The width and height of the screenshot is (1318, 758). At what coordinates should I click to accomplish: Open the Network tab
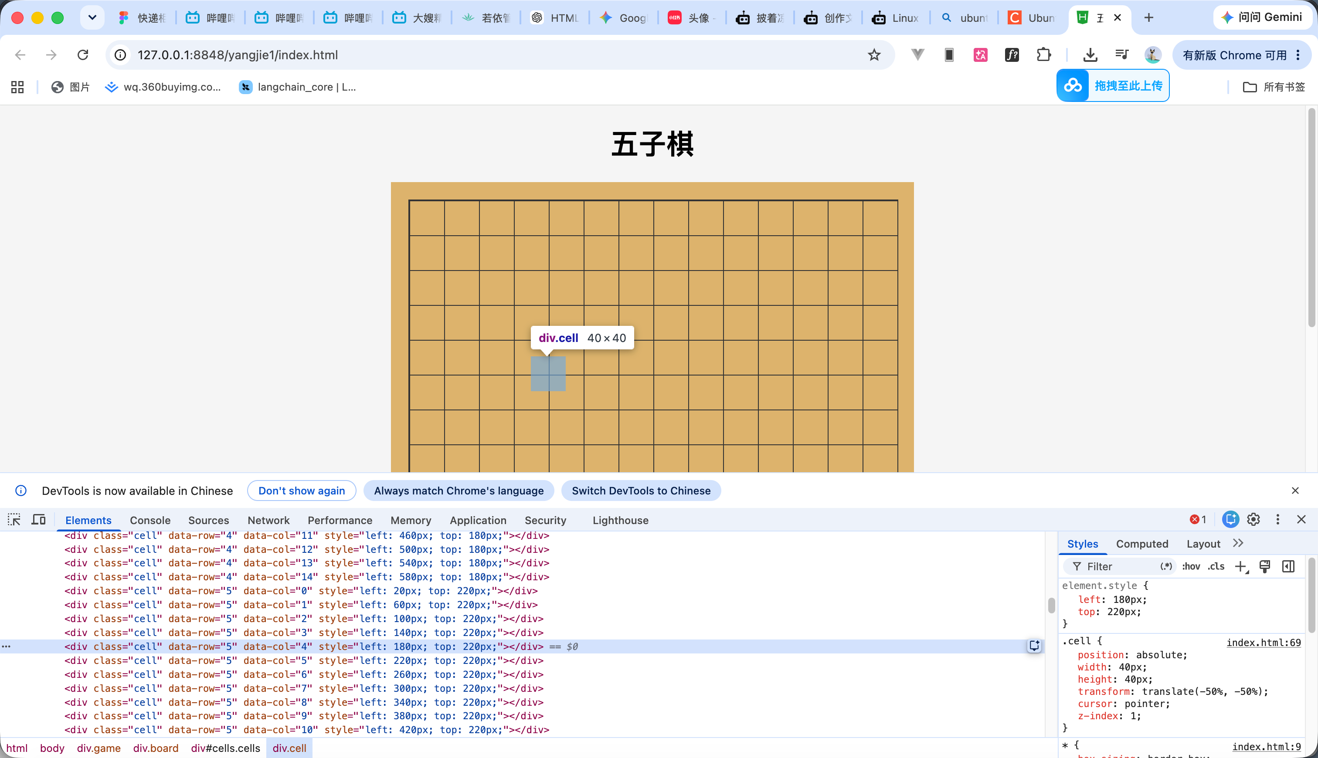click(x=268, y=520)
